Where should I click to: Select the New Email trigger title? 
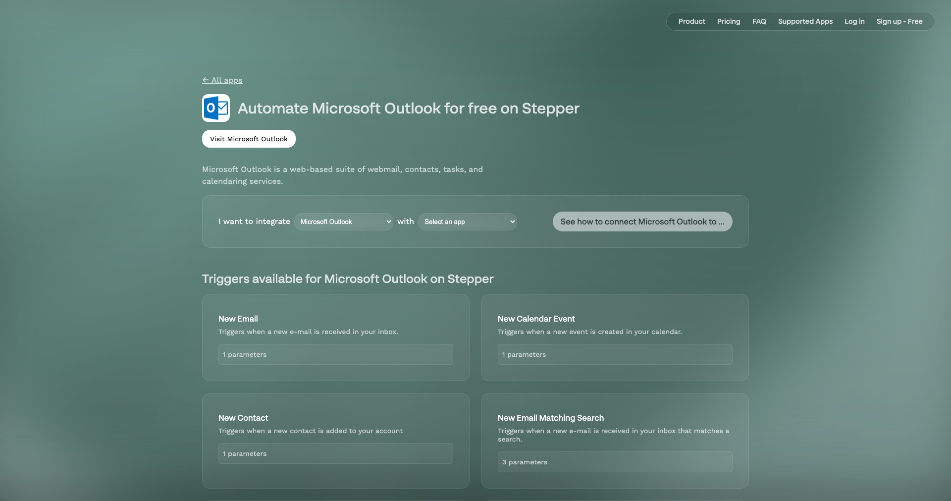[x=238, y=319]
